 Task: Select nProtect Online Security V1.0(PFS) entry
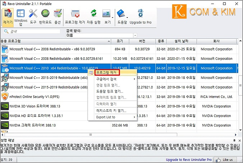click(x=35, y=97)
